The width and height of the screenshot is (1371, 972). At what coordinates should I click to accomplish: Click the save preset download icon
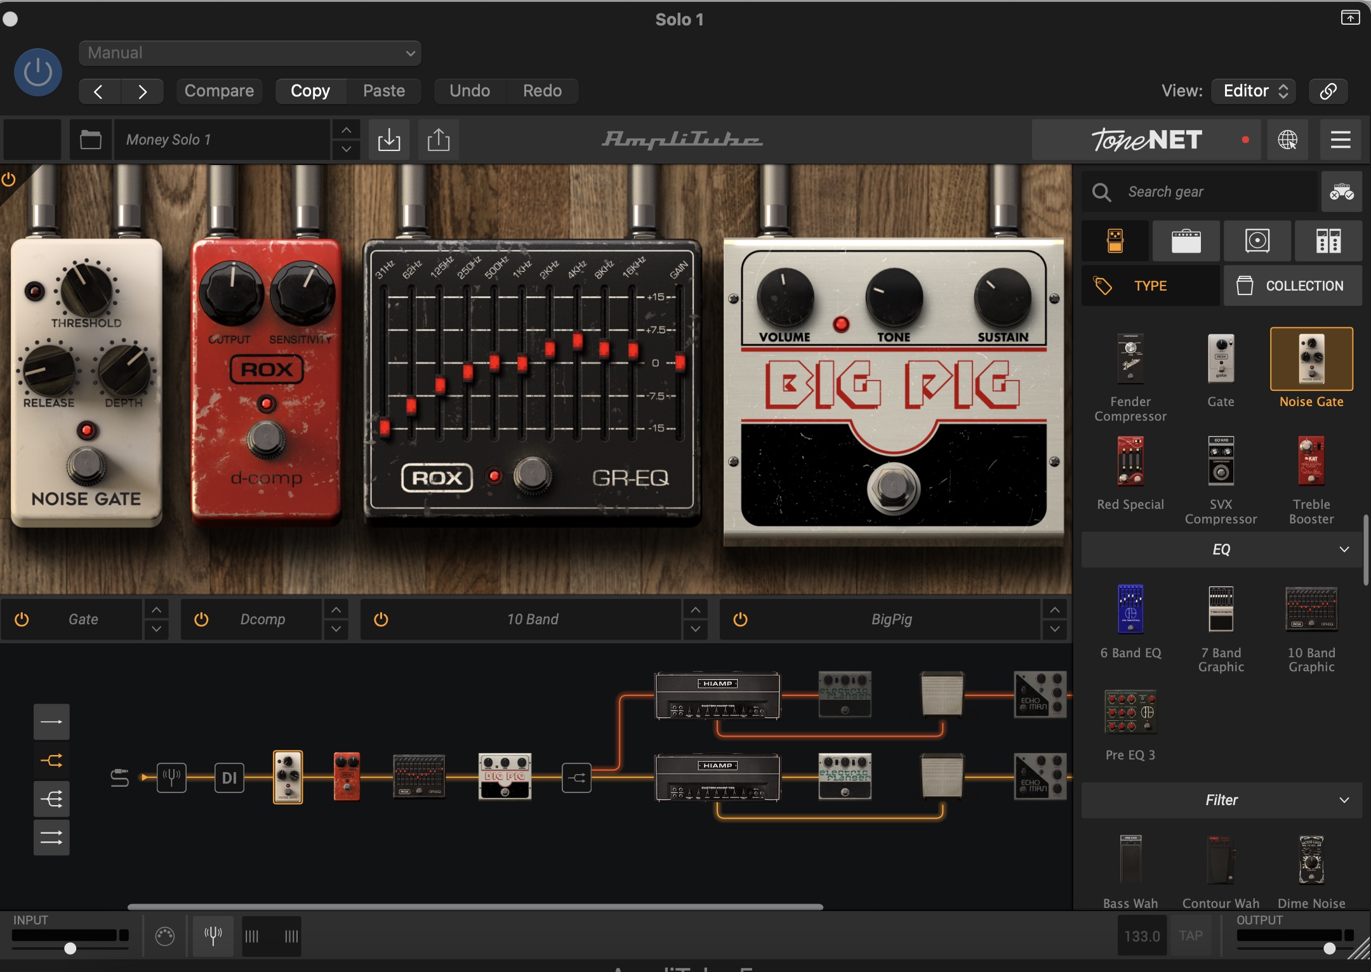[x=389, y=140]
